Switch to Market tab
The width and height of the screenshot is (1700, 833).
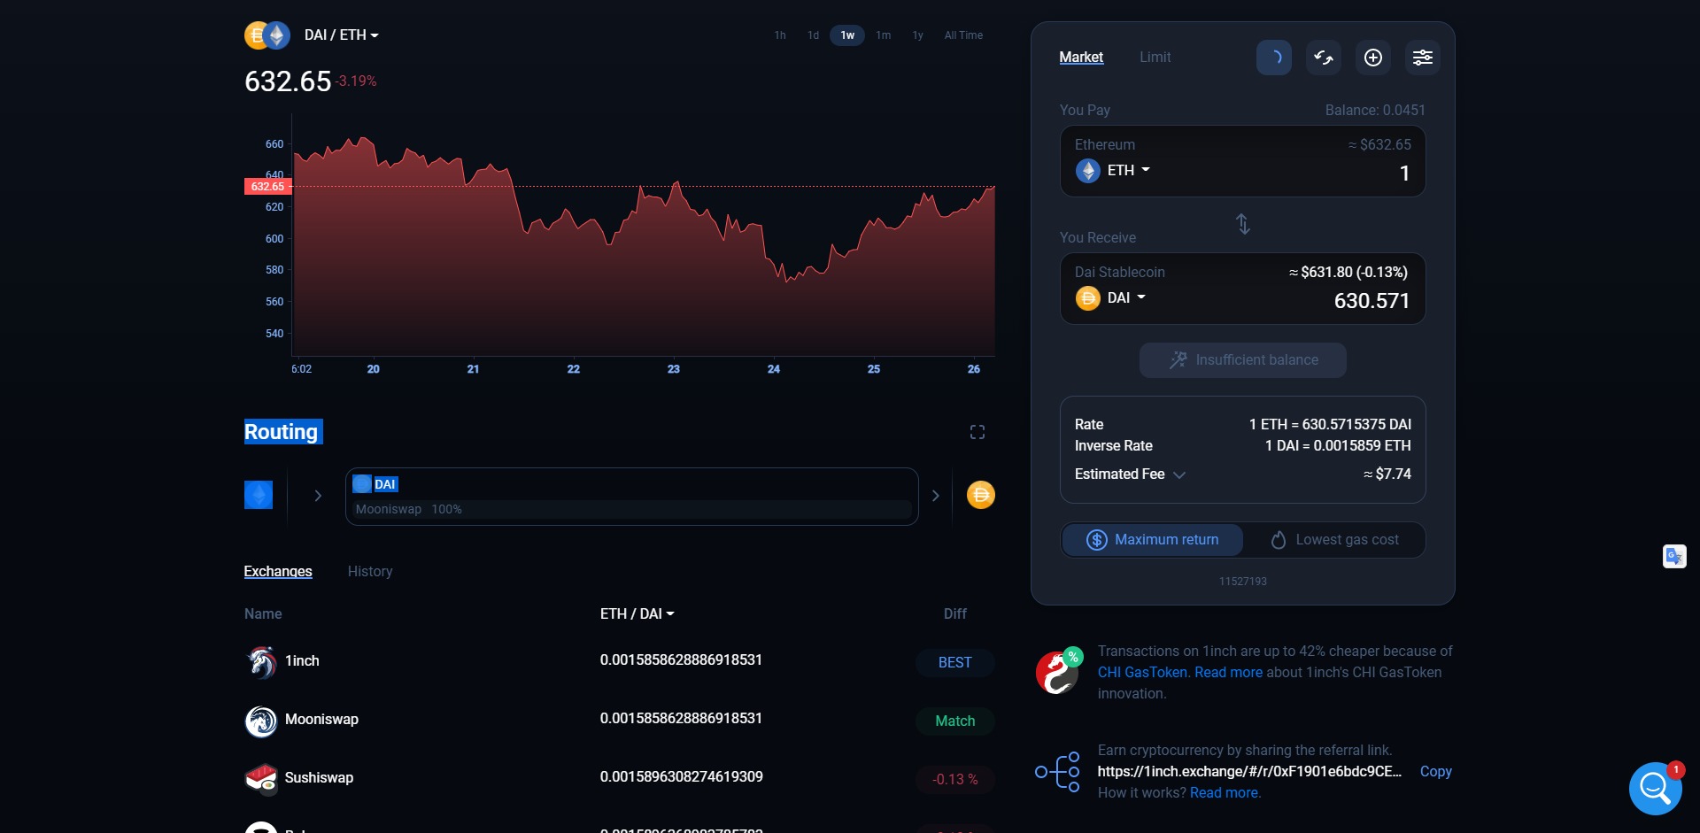point(1081,58)
